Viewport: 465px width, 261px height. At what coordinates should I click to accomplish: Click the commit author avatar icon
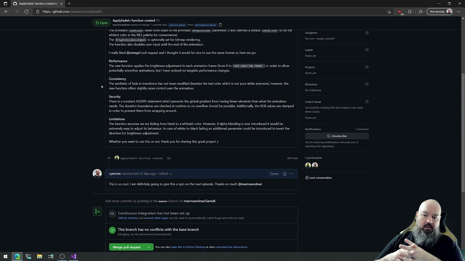[117, 158]
